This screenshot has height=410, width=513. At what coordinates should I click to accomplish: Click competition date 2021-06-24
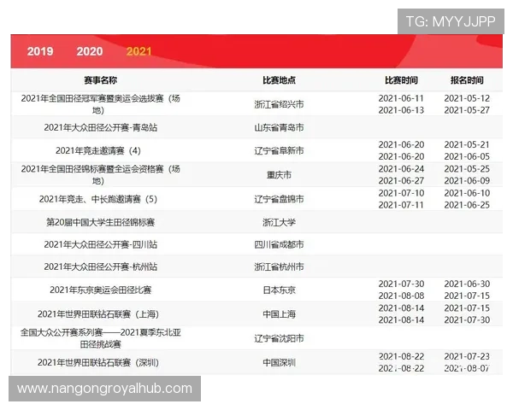click(401, 169)
